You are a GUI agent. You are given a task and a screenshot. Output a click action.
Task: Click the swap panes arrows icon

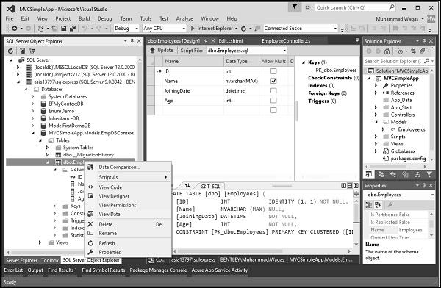(x=187, y=185)
